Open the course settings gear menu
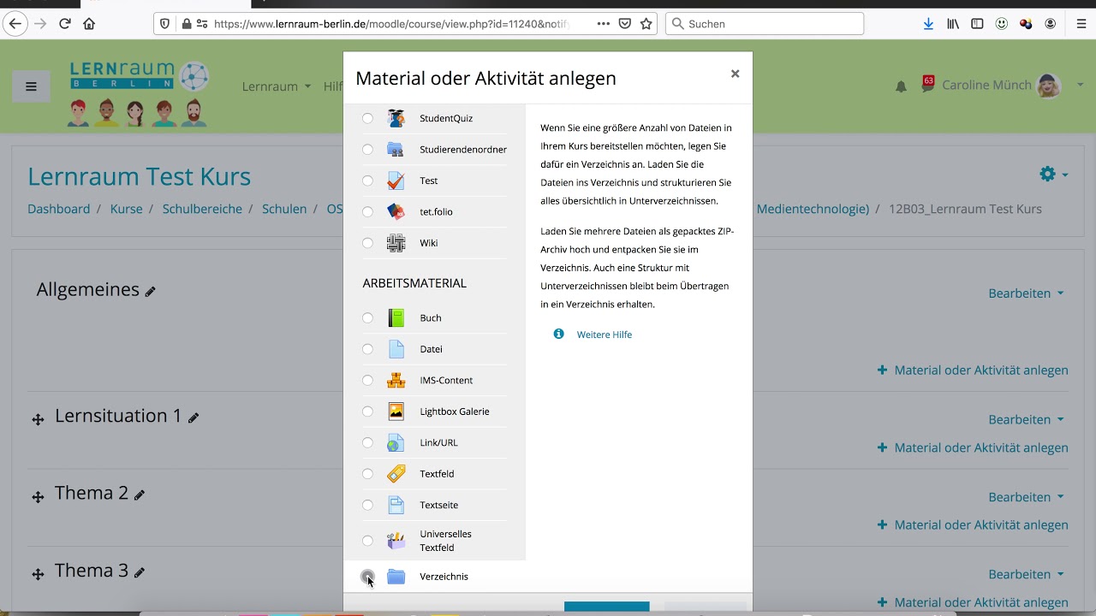This screenshot has width=1096, height=616. coord(1054,174)
